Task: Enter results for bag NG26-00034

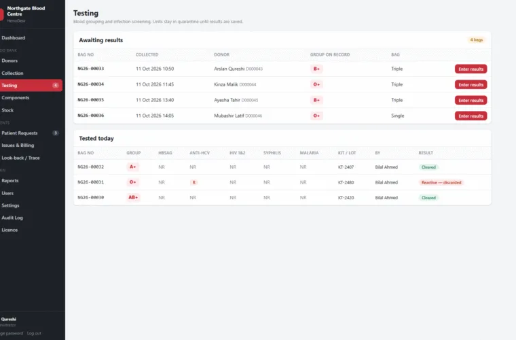Action: click(x=471, y=85)
